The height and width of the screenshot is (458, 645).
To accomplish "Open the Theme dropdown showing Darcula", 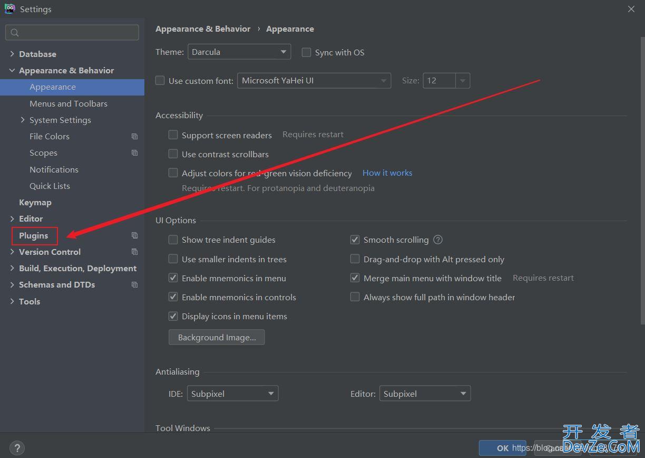I will pos(239,52).
